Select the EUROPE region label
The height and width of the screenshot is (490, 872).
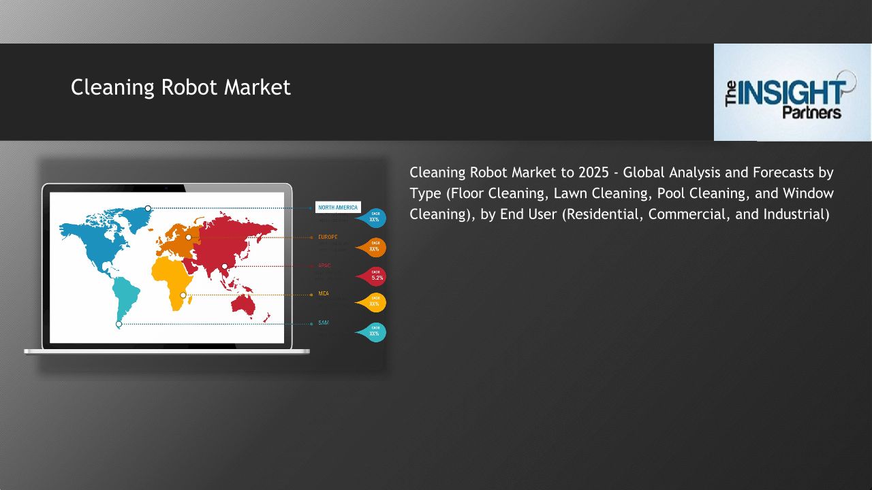click(328, 237)
